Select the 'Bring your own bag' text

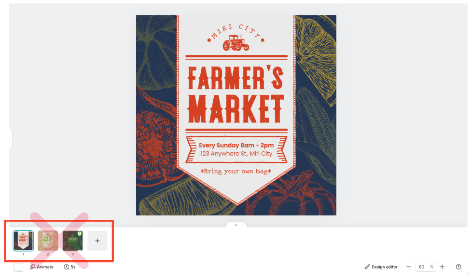coord(236,171)
